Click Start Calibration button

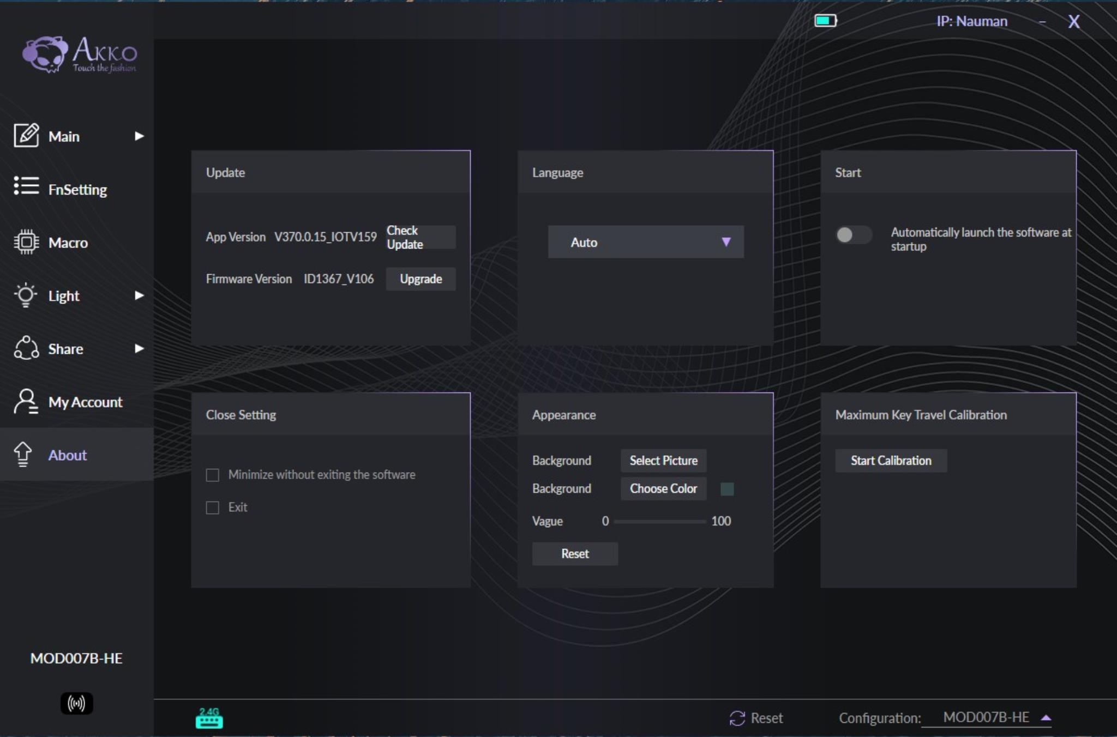pos(891,461)
